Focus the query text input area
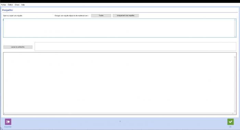240x130 pixels. click(x=119, y=28)
